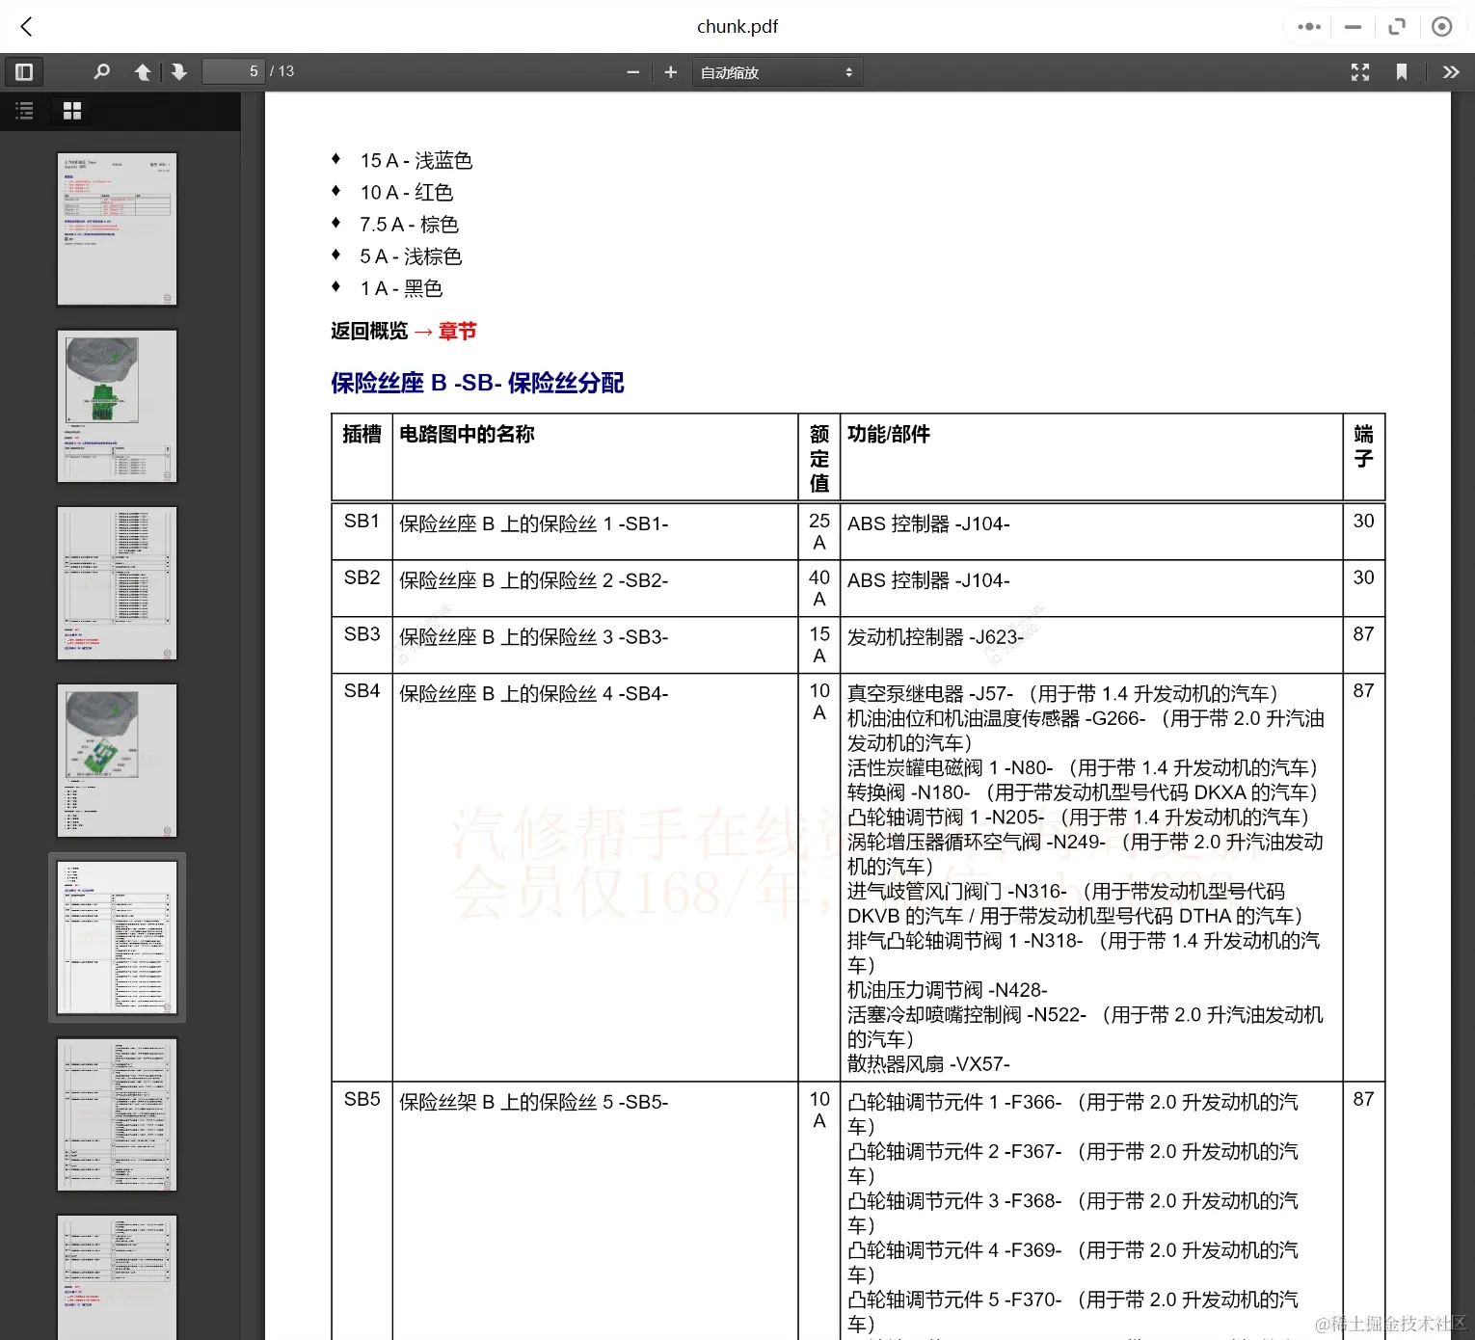Go to the previous page

click(143, 71)
